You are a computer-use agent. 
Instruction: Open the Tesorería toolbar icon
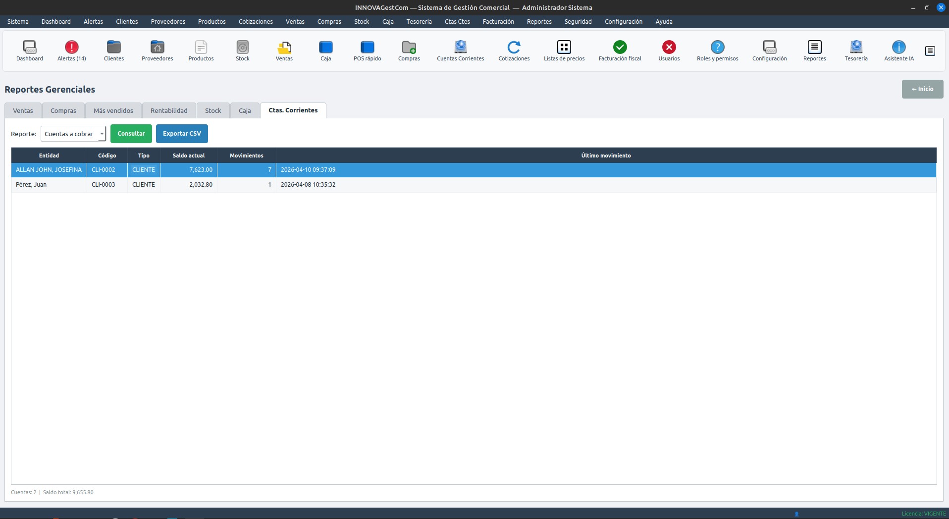[x=856, y=51]
